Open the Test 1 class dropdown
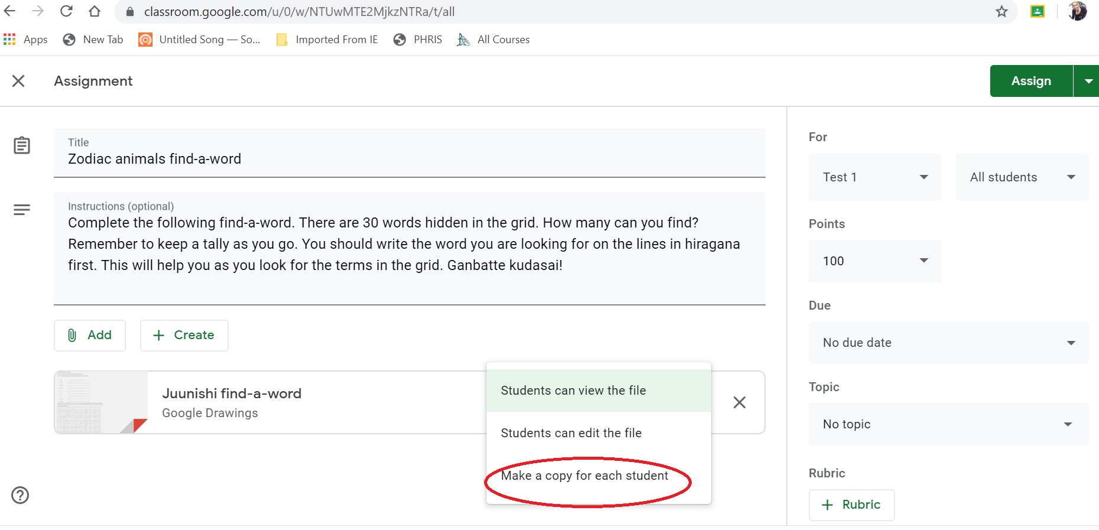 [x=875, y=177]
